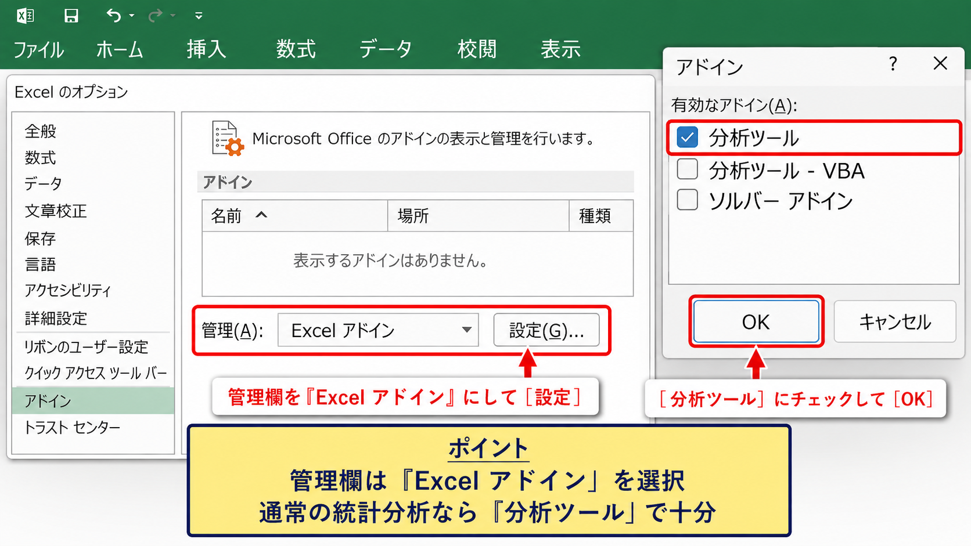Image resolution: width=971 pixels, height=546 pixels.
Task: Select 数式 in the options sidebar
Action: click(93, 158)
